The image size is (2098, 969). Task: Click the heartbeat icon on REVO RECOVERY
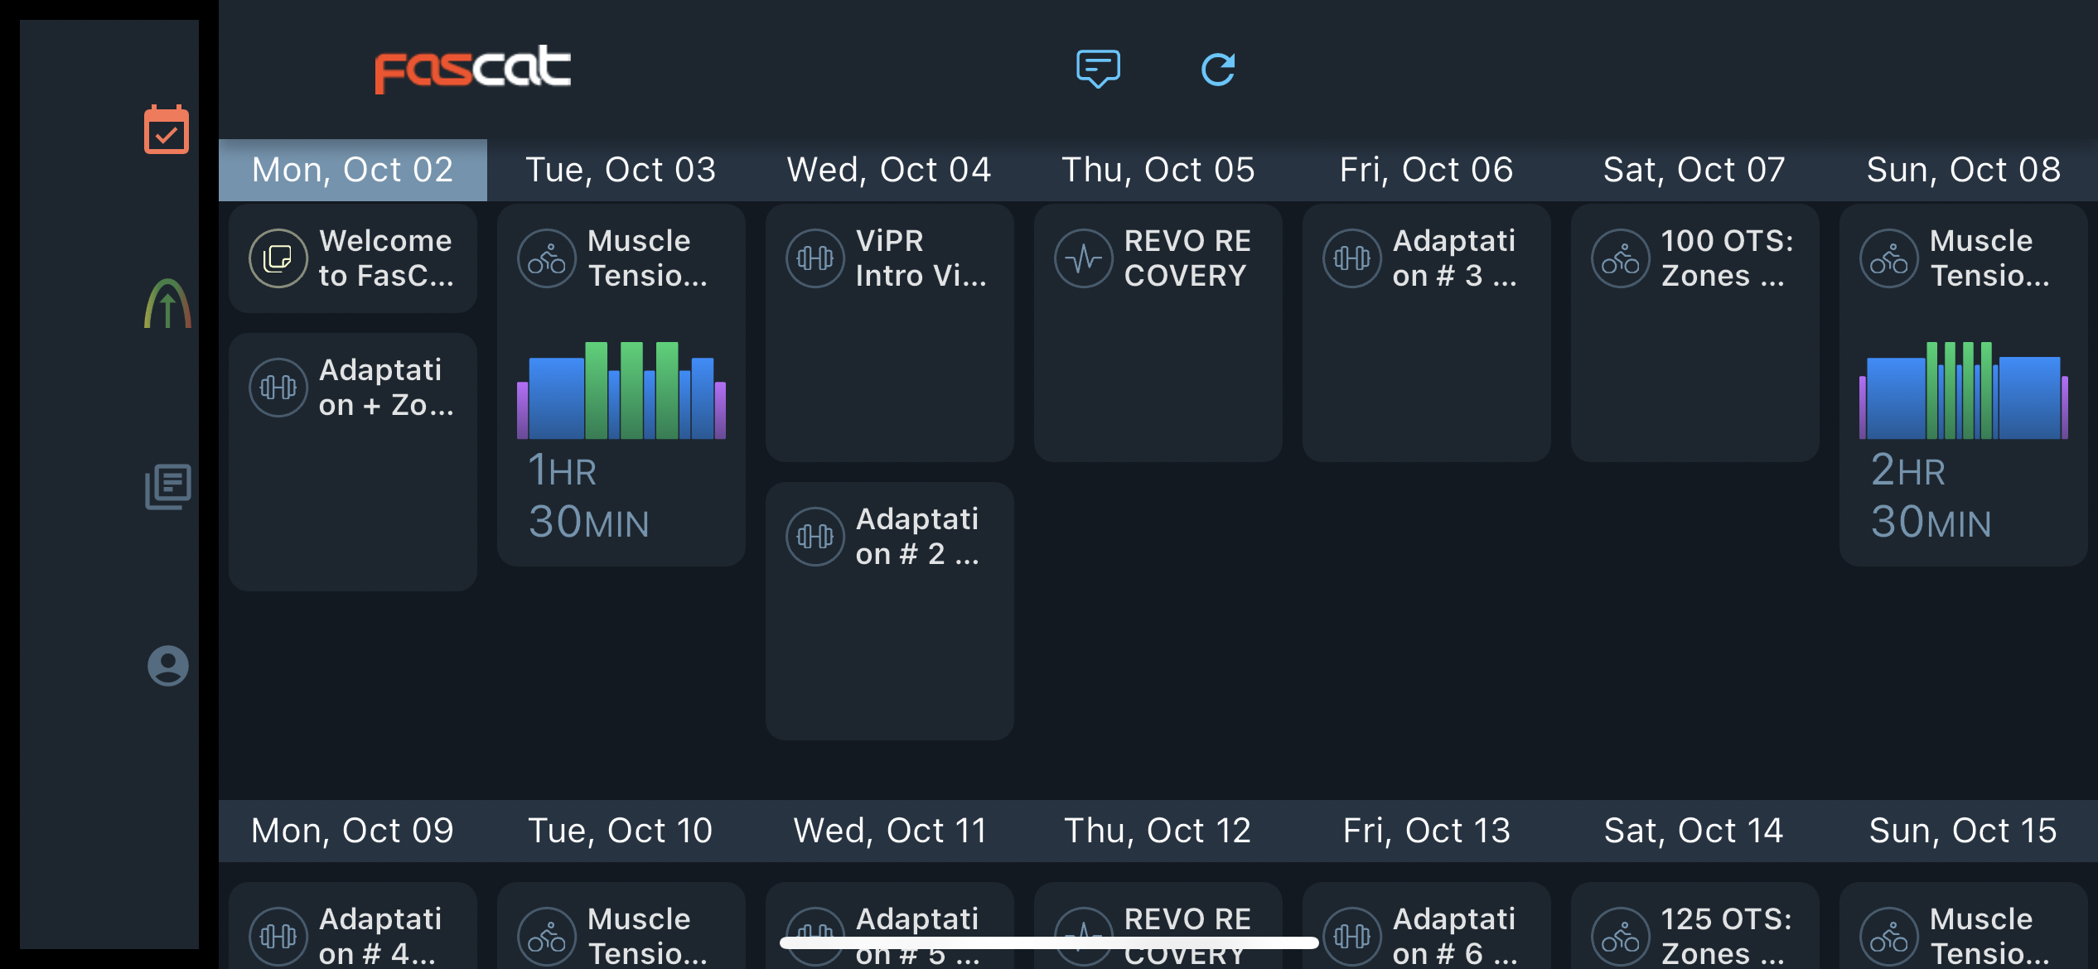(1084, 258)
